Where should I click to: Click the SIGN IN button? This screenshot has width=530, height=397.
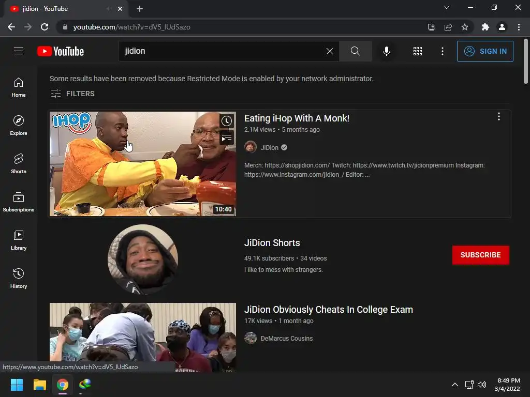pyautogui.click(x=485, y=51)
